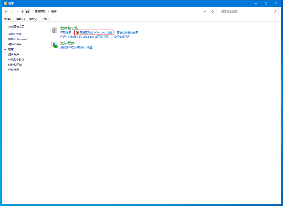
Task: Expand the chevron after 控制面板 breadcrumb
Action: tap(48, 11)
